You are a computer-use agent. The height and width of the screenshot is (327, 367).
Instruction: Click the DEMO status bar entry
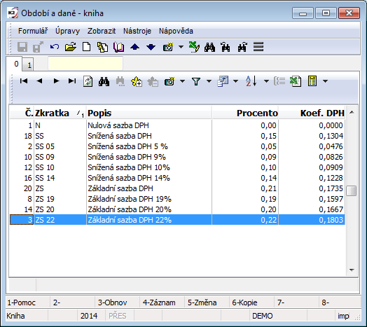263,316
